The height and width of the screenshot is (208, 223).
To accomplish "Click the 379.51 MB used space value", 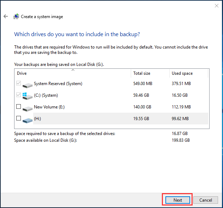I will (x=181, y=84).
